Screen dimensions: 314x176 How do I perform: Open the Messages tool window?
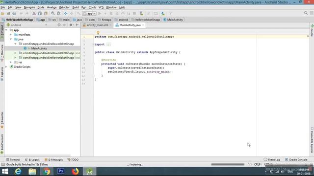point(53,160)
